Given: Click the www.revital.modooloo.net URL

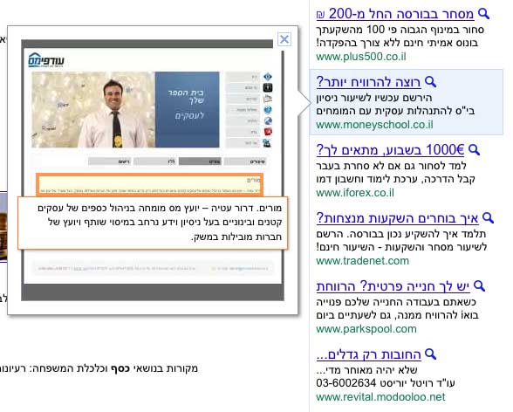Looking at the screenshot, I should click(x=380, y=397).
